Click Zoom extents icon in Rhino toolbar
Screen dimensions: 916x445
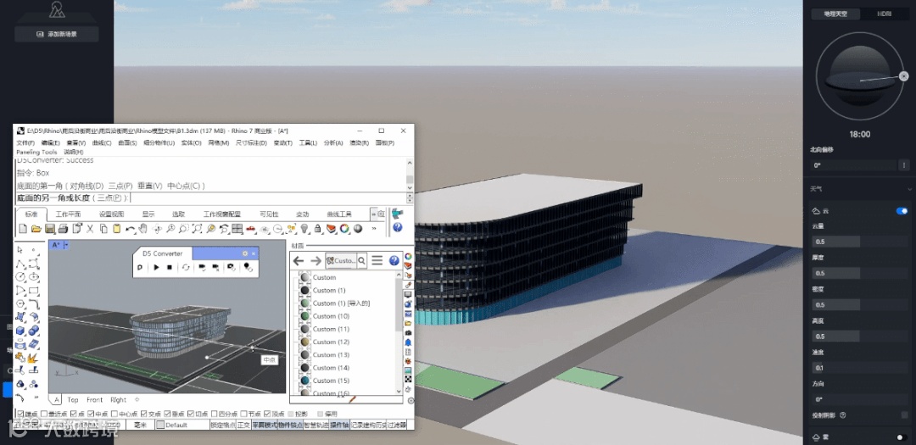pyautogui.click(x=198, y=229)
